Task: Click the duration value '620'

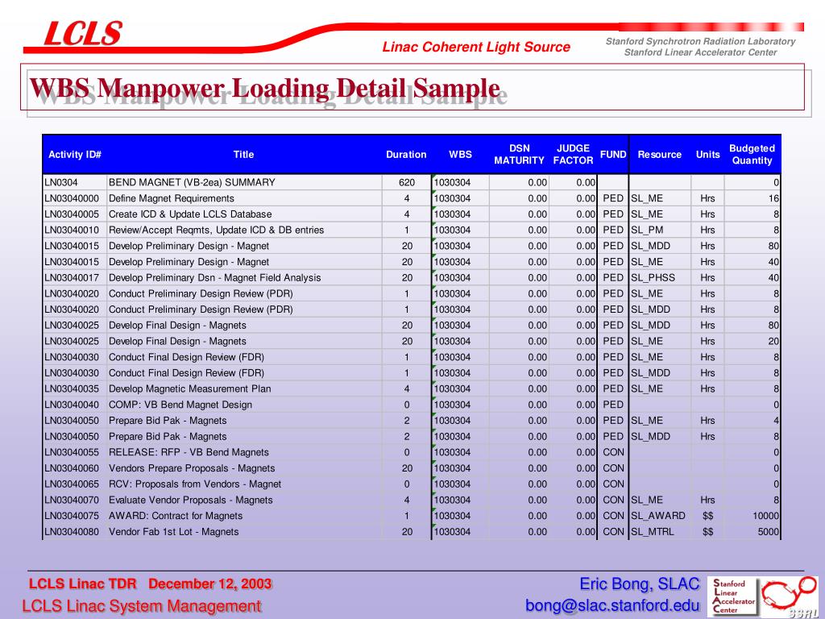Action: [407, 183]
